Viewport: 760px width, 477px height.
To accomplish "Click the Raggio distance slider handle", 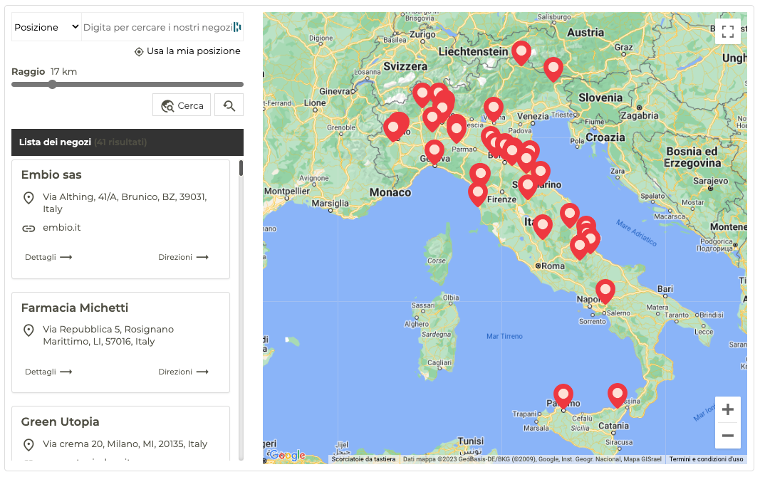I will (x=52, y=85).
